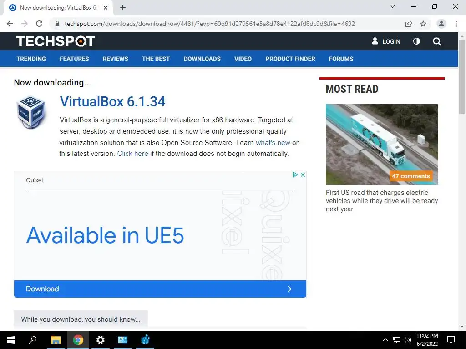Viewport: 466px width, 349px height.
Task: Open a new tab with the plus button
Action: pos(123,8)
